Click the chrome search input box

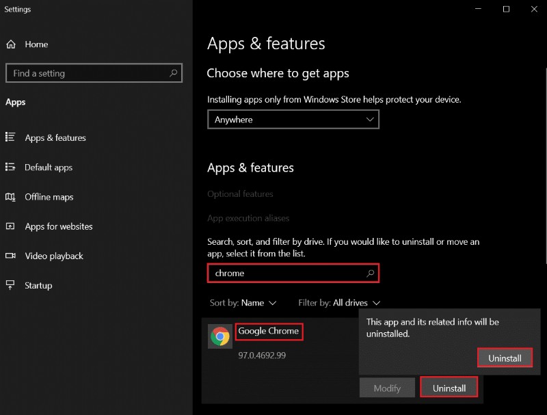tap(287, 273)
